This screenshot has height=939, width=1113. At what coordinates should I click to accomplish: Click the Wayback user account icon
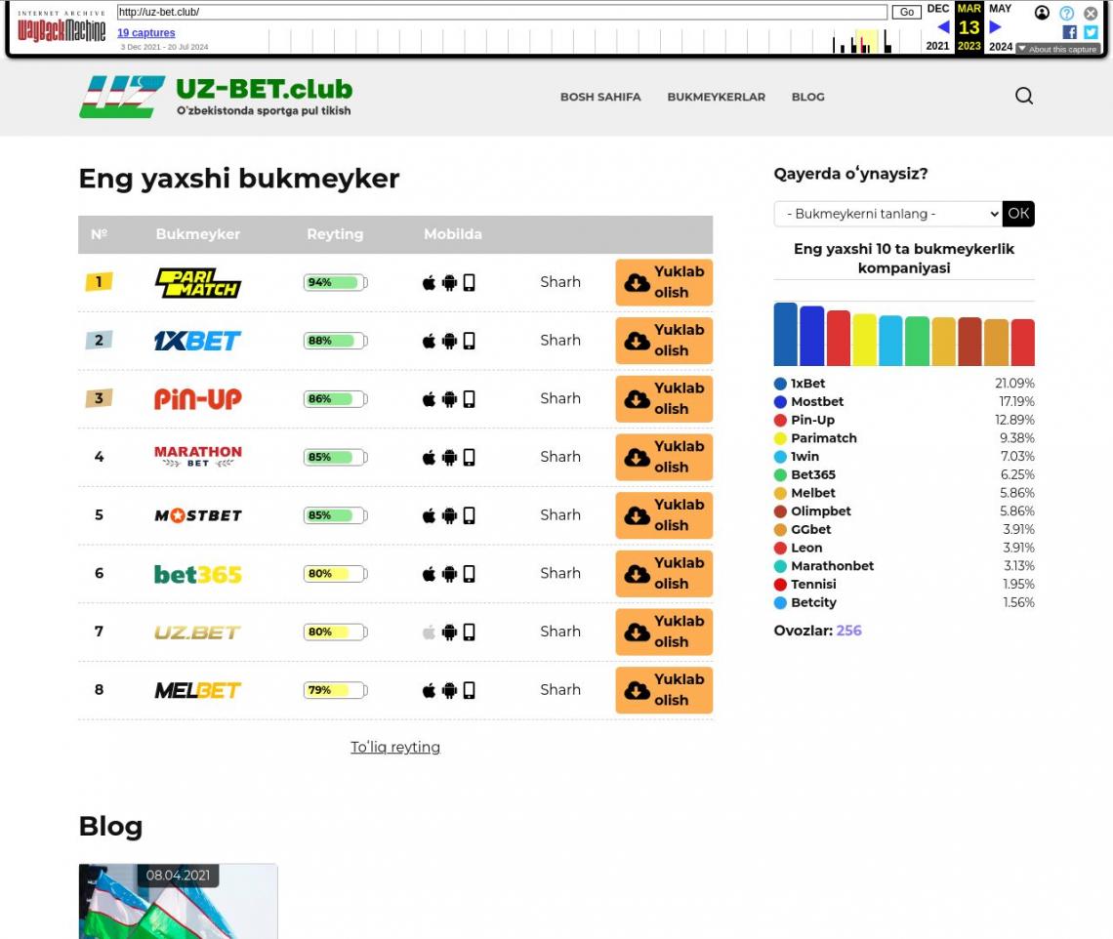click(1042, 13)
